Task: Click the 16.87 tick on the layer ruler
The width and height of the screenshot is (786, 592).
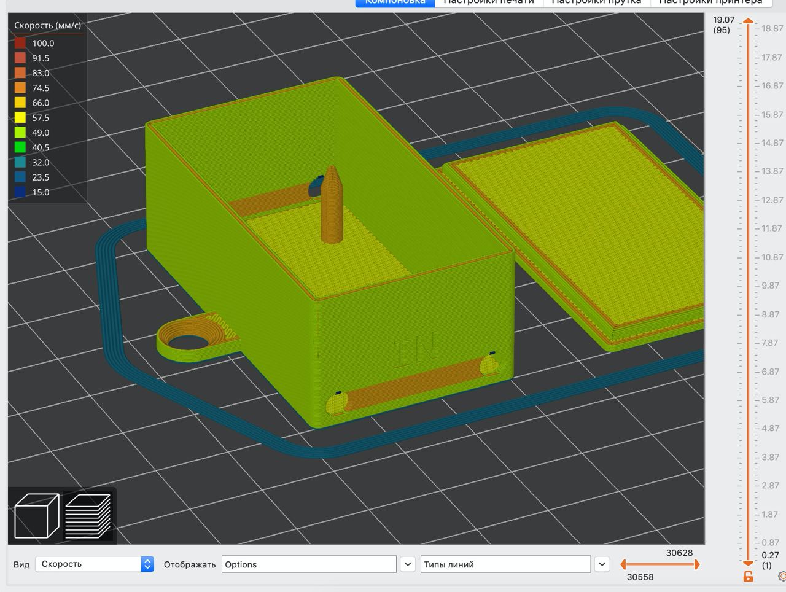Action: [x=772, y=86]
